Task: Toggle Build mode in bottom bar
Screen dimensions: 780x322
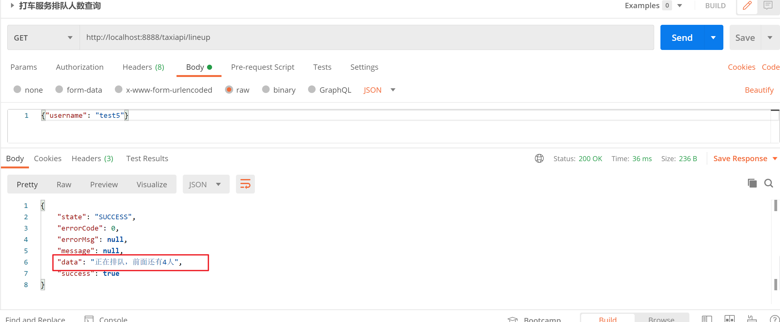Action: 608,318
